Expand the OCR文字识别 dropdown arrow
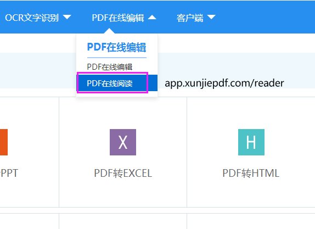Viewport: 315px width, 229px height. [67, 17]
